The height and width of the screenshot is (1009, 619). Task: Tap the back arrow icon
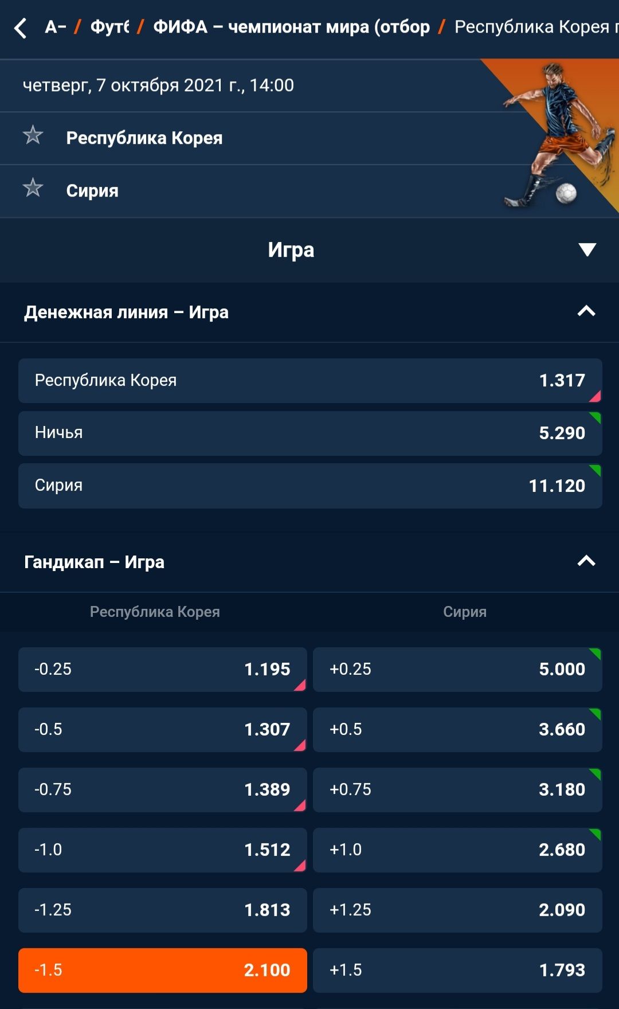coord(21,28)
